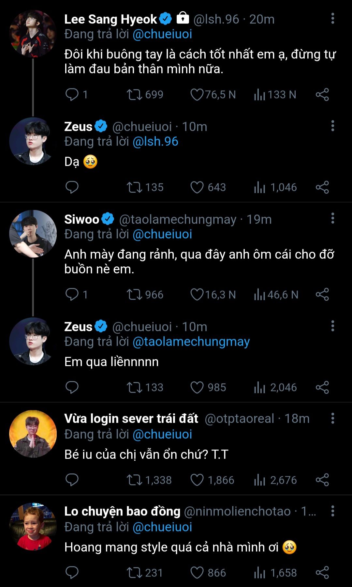Share Lee Sang Hyeok's tweet
This screenshot has height=587, width=352.
pos(322,95)
